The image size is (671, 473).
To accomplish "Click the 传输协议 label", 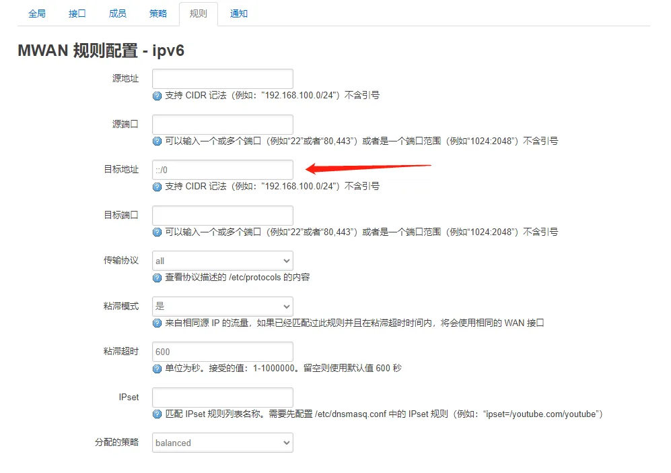I will pyautogui.click(x=121, y=260).
